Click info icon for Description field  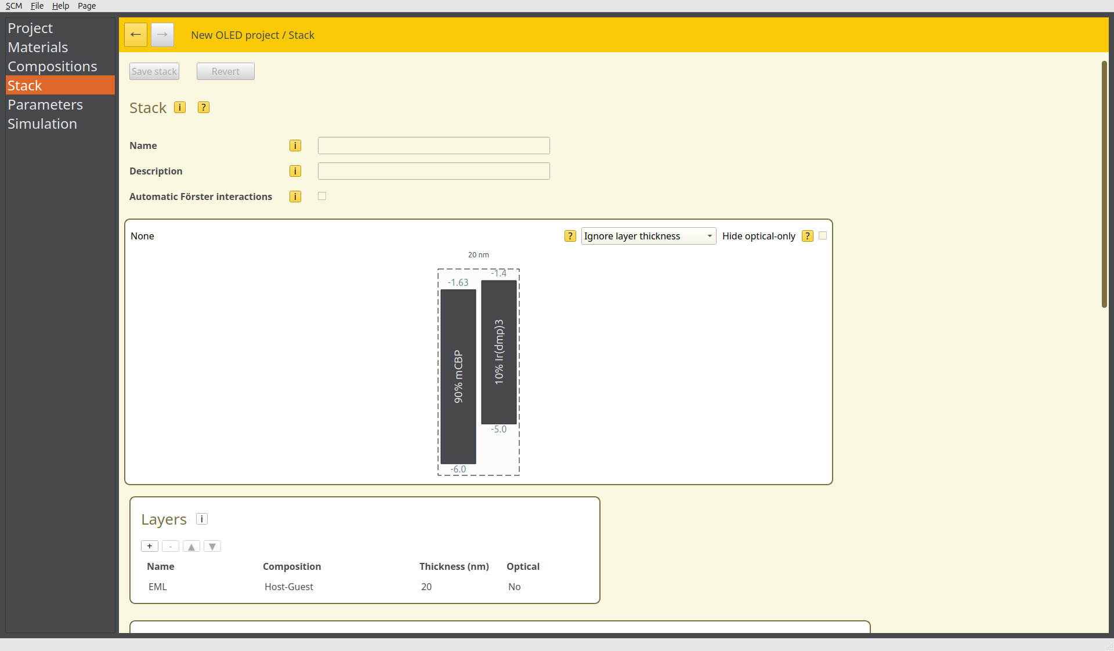click(295, 171)
